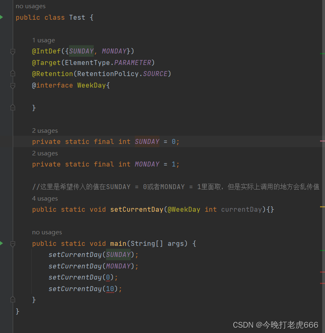The height and width of the screenshot is (333, 325).
Task: Jump to the pink stripe beside the SUNDAY constant
Action: coord(322,141)
